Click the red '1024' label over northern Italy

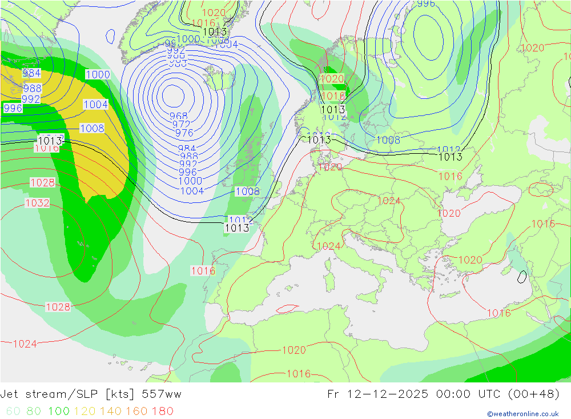(x=329, y=246)
